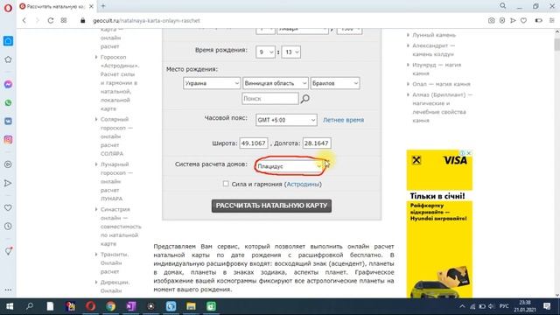Image resolution: width=560 pixels, height=315 pixels.
Task: Click the place search magnifier icon
Action: 305,99
